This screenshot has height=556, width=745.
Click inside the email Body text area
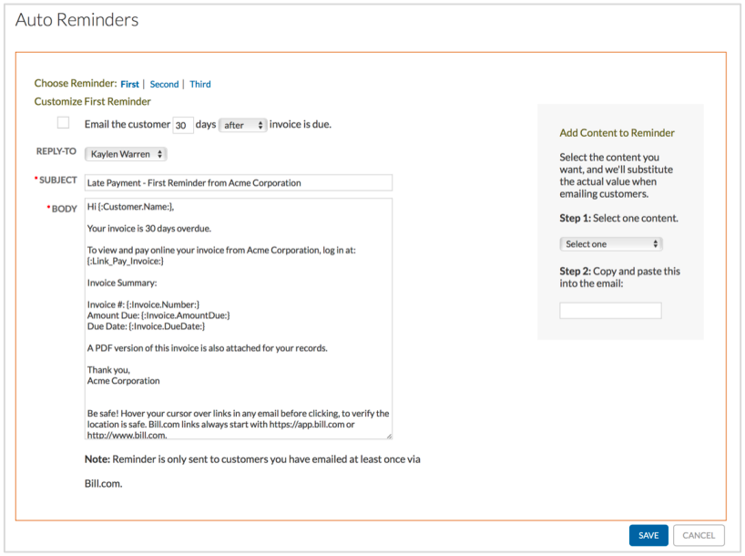239,319
